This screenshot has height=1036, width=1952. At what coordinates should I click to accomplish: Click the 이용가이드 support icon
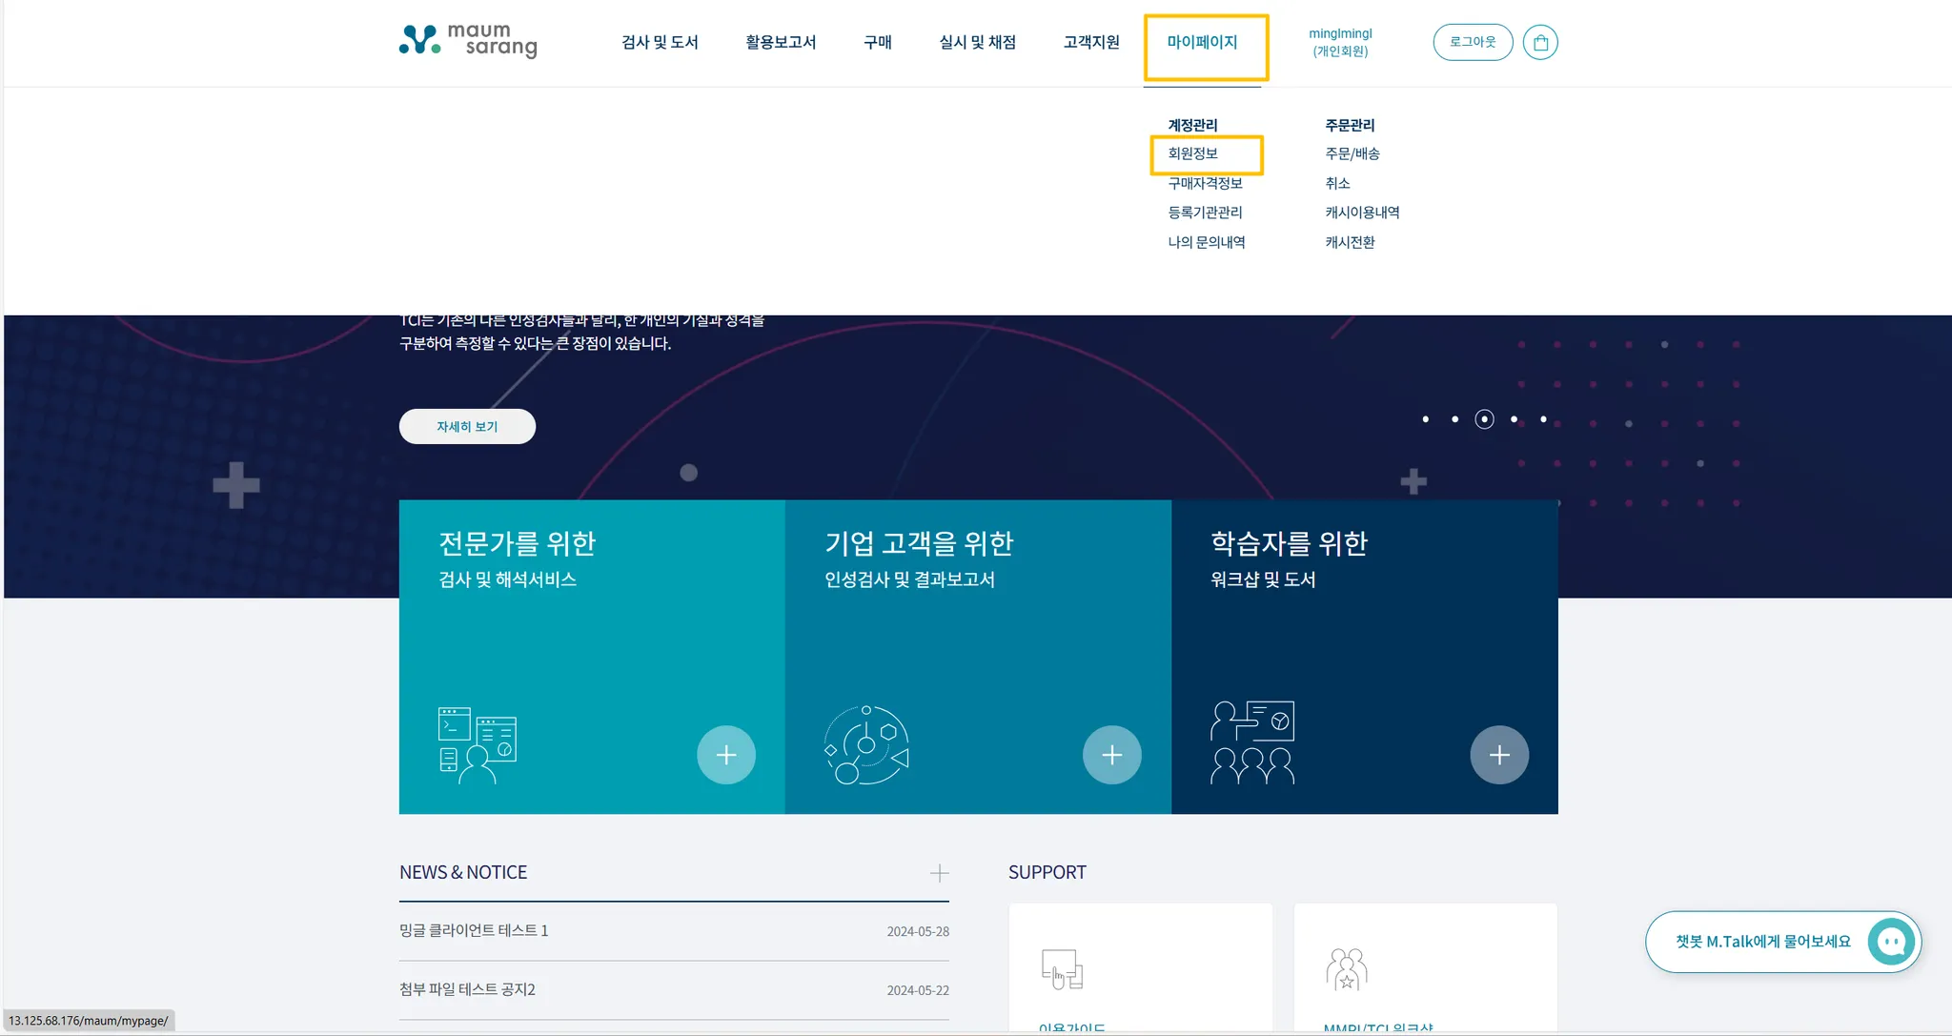click(x=1062, y=969)
